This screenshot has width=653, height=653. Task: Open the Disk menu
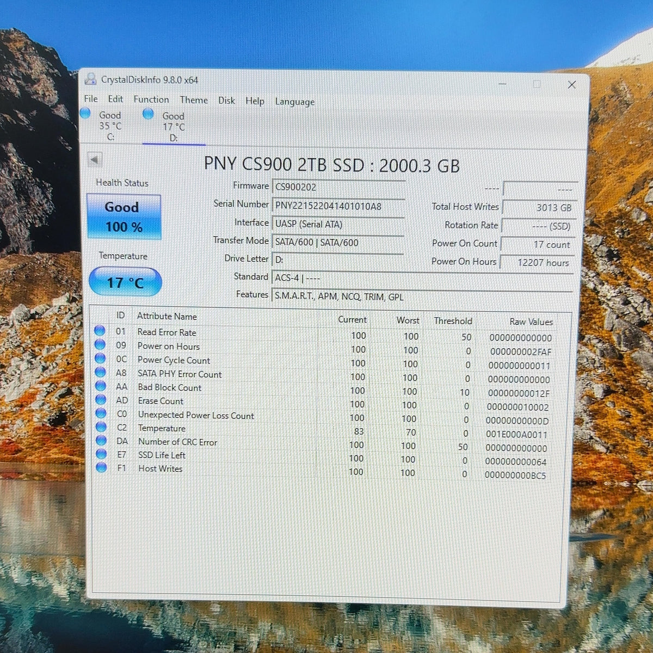click(226, 101)
